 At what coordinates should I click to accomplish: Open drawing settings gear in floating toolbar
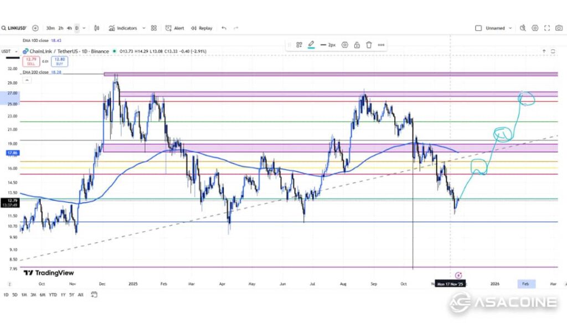point(345,45)
